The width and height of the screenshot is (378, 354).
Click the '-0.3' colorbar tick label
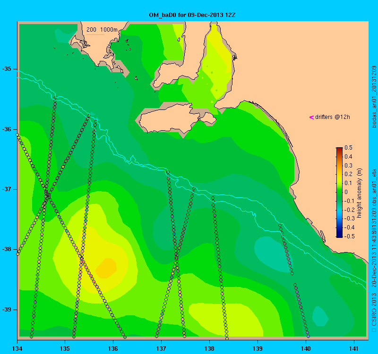coord(349,219)
